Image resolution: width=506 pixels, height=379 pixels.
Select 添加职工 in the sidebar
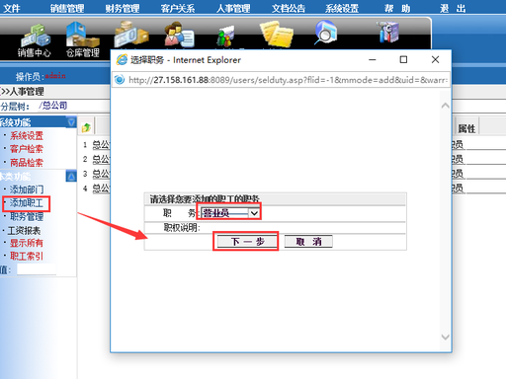point(27,203)
